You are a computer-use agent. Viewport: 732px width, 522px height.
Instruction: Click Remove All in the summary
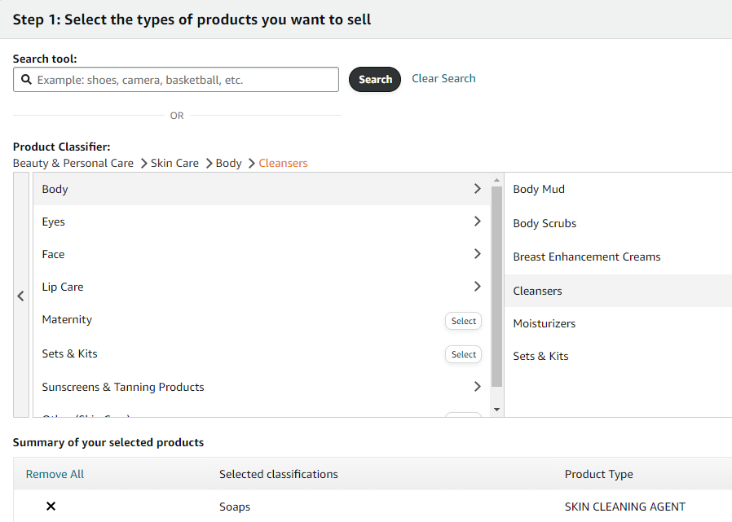coord(55,474)
